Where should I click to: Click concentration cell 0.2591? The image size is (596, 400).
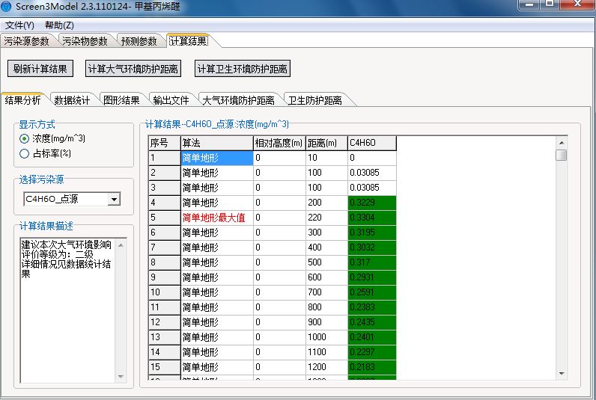point(372,292)
